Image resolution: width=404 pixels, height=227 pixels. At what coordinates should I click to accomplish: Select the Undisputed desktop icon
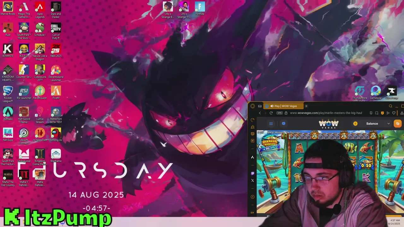tap(24, 155)
